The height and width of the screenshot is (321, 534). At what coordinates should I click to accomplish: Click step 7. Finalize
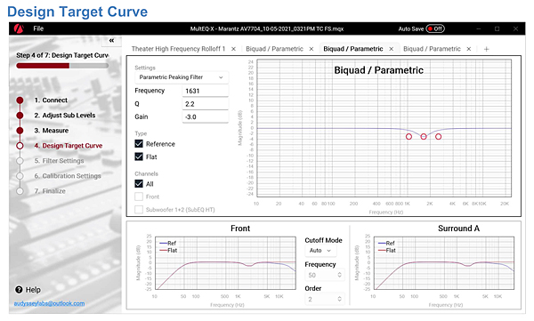50,191
